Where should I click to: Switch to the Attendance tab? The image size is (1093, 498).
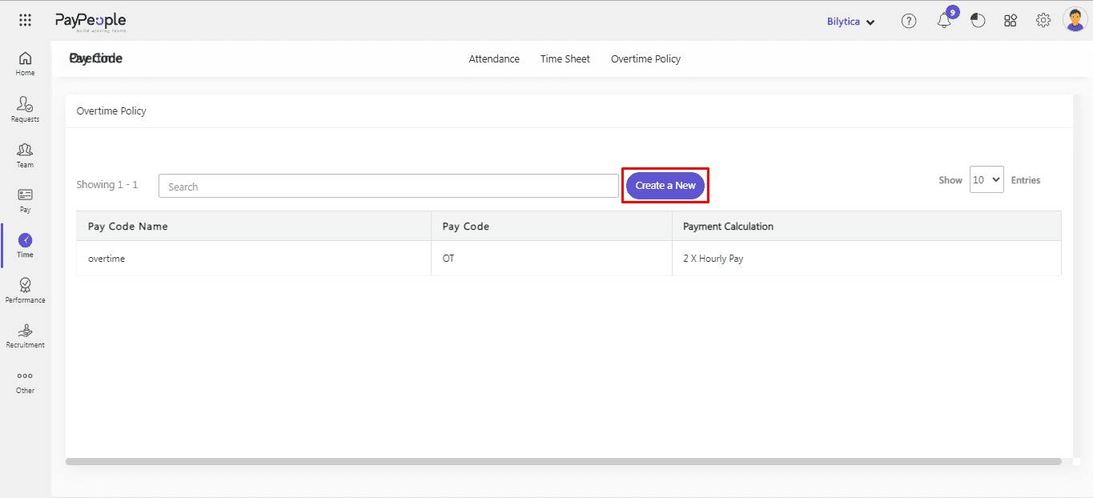(x=494, y=59)
